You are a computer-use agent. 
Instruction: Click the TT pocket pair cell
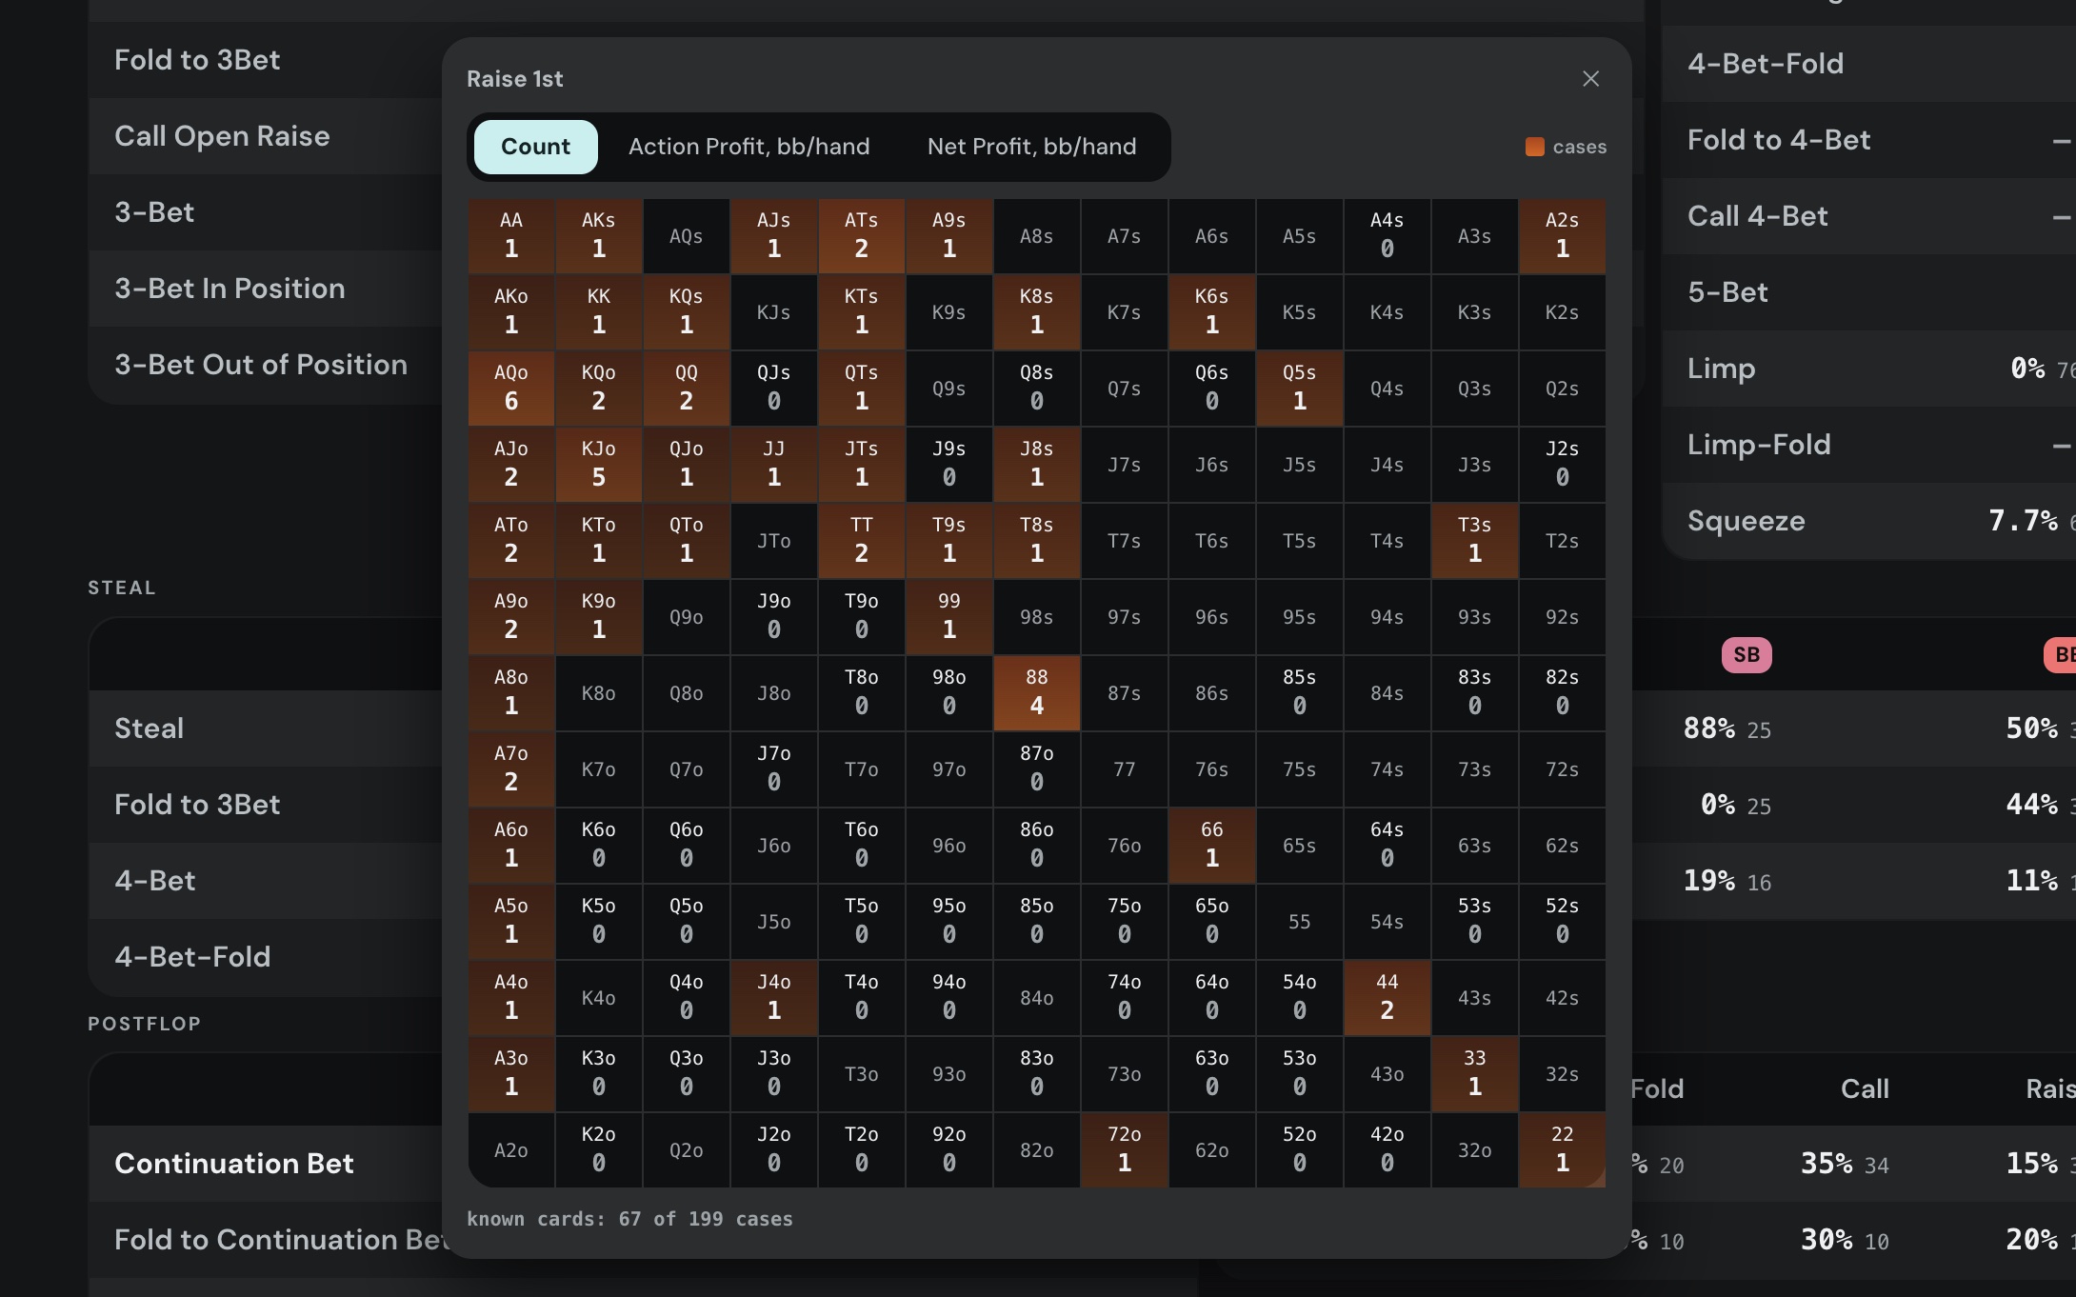pos(862,540)
